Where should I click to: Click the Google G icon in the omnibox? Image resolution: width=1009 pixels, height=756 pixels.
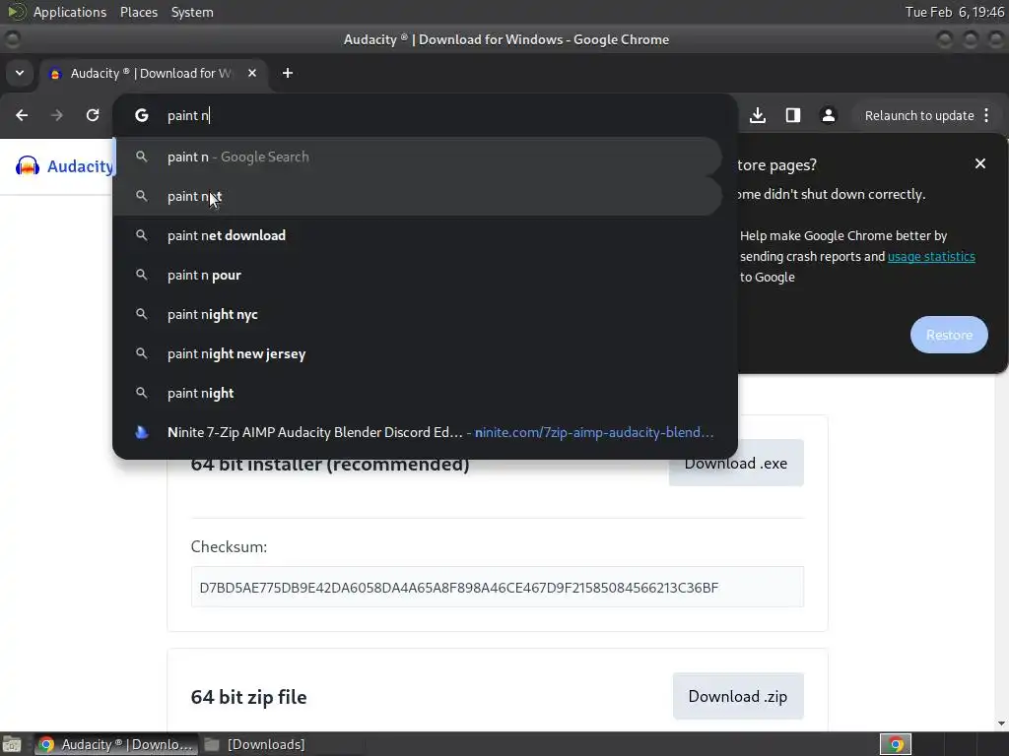pos(142,116)
